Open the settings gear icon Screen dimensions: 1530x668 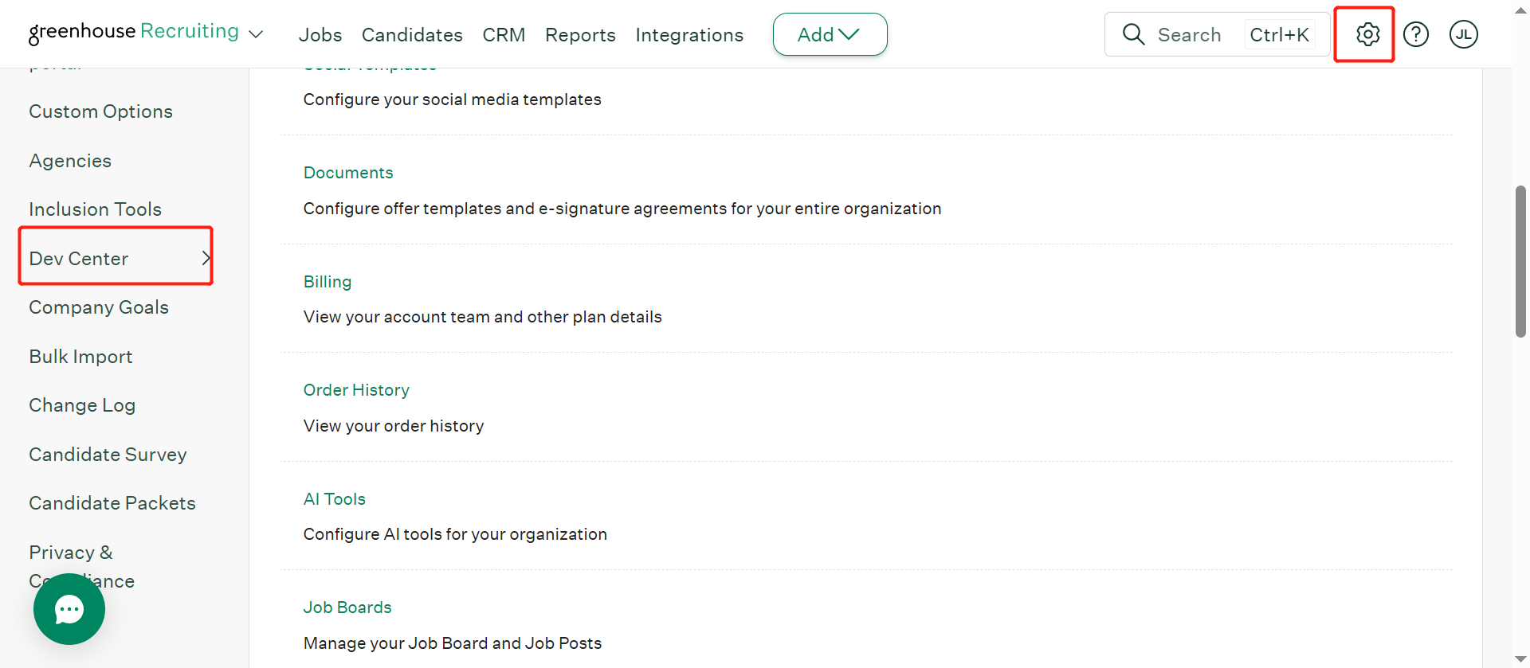(x=1367, y=34)
